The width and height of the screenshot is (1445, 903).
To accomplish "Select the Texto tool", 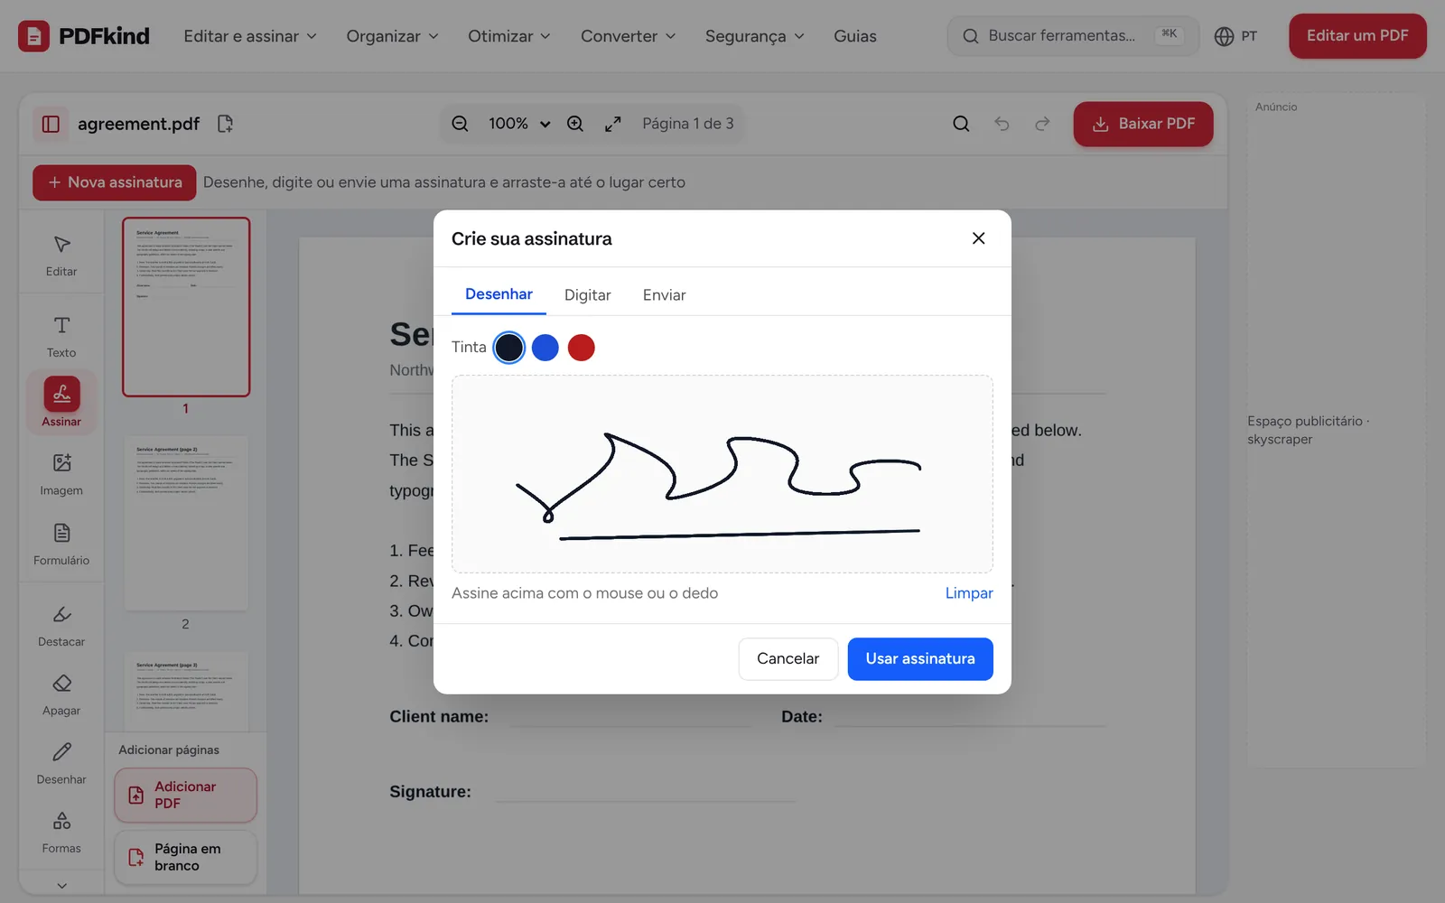I will click(61, 337).
